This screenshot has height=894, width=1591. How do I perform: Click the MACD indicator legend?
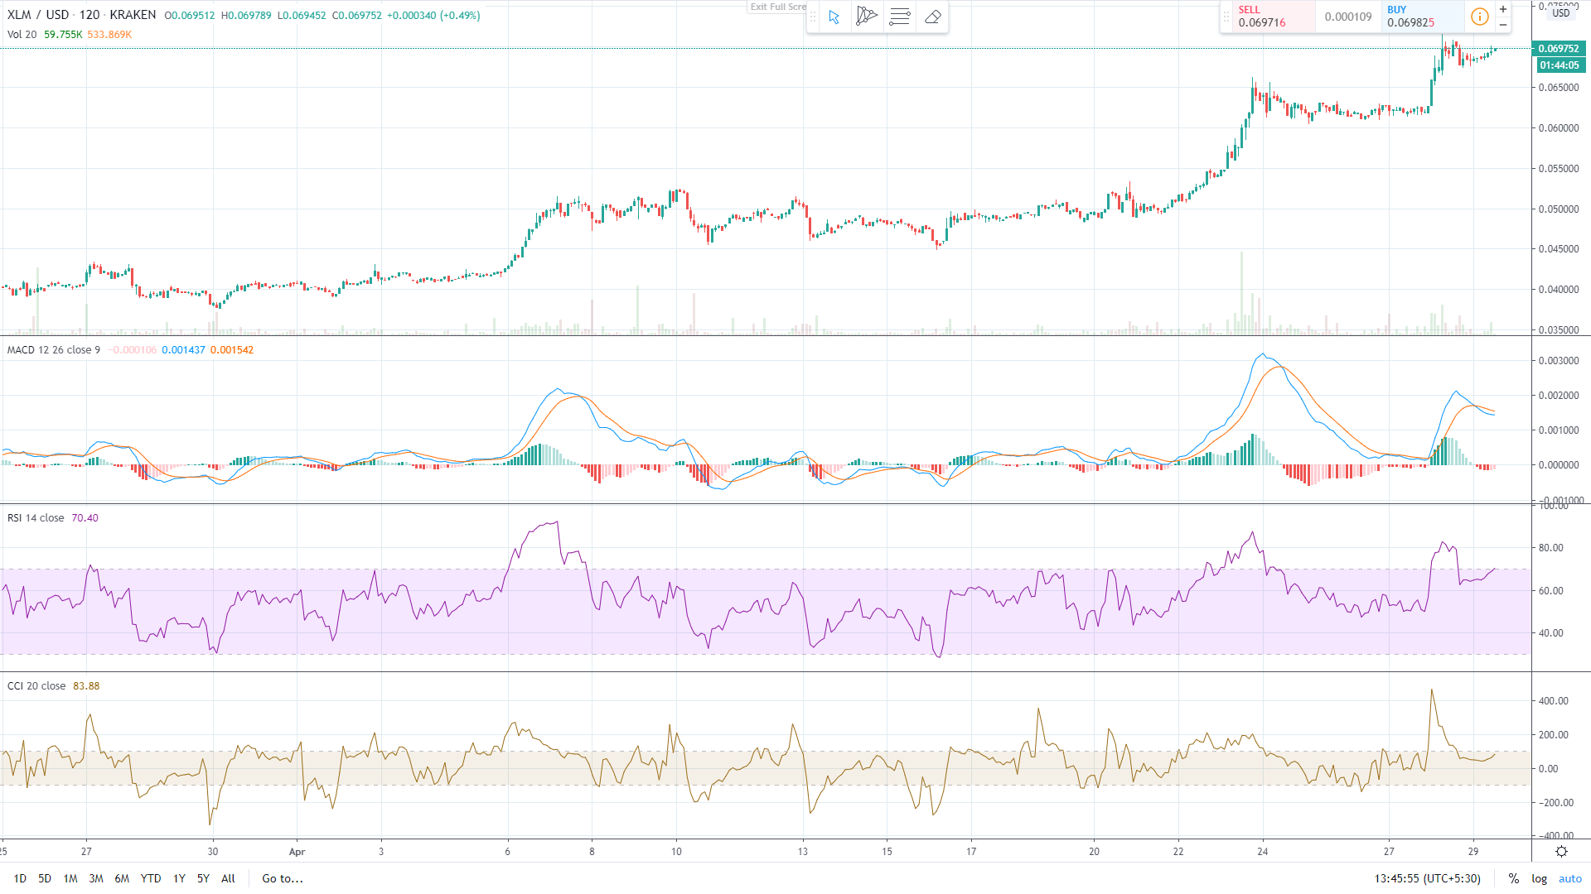[x=54, y=350]
